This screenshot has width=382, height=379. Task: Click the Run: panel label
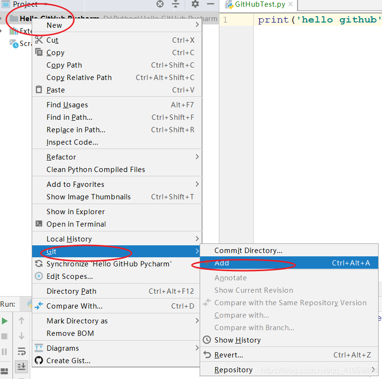pyautogui.click(x=8, y=304)
